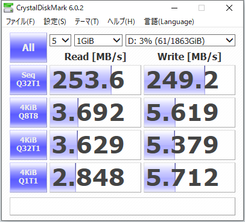Start the 4KiB Q1T1 benchmark

click(x=28, y=177)
